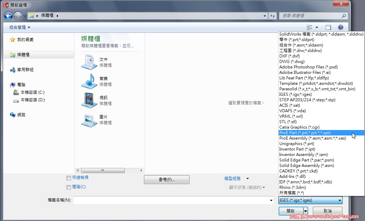
Task: Pick Adobe Illustrator Files (*.ai) option
Action: coord(321,73)
